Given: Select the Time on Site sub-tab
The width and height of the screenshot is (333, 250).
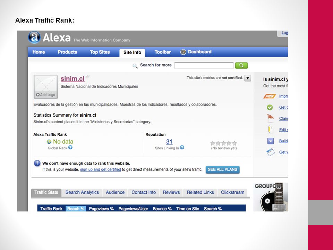Looking at the screenshot, I should click(188, 209).
